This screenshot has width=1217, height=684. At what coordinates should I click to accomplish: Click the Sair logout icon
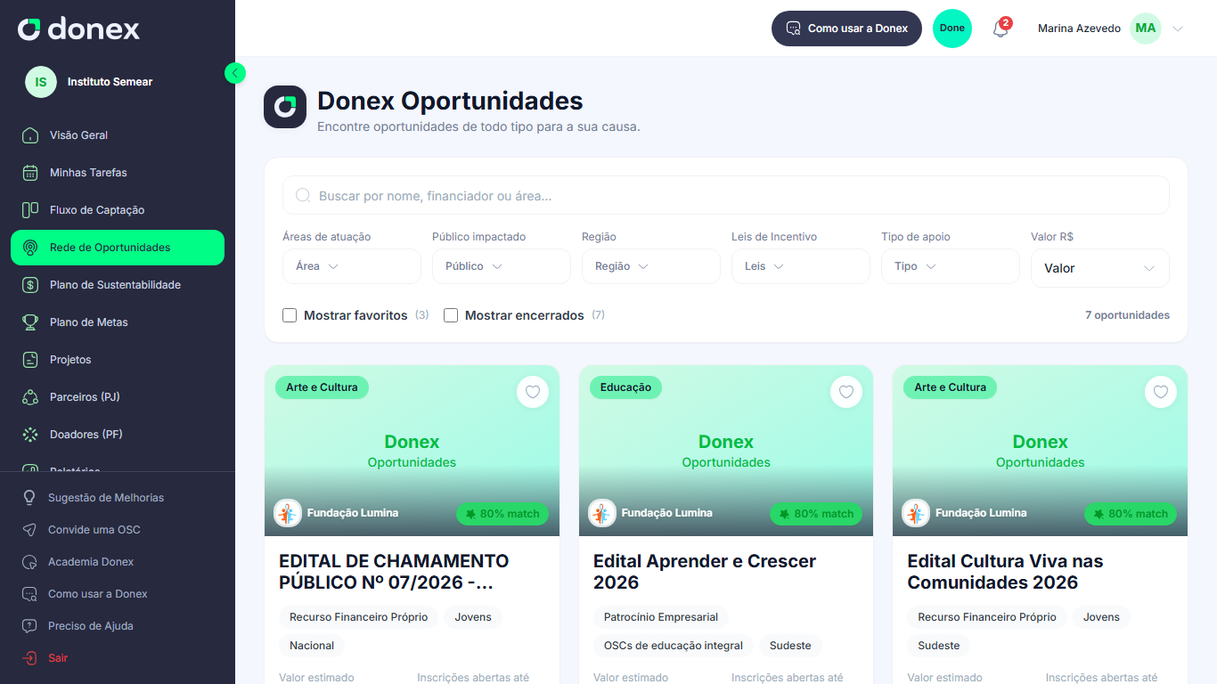[x=29, y=658]
